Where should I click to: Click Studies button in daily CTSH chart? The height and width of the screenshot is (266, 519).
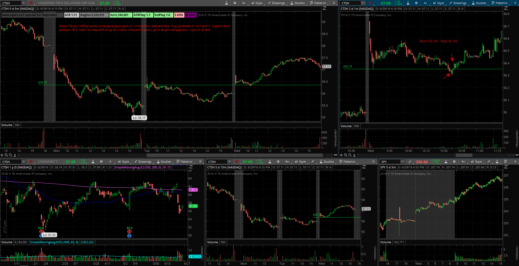tap(164, 162)
